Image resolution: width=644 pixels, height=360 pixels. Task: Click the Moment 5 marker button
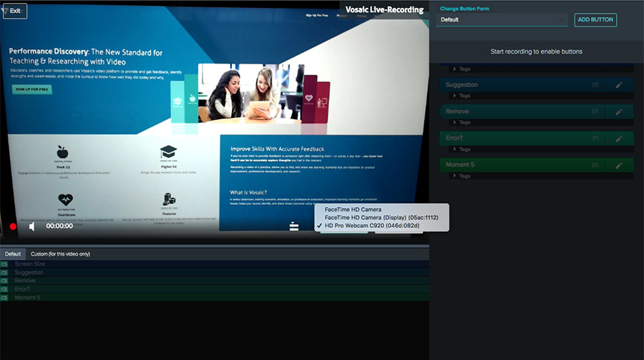522,165
